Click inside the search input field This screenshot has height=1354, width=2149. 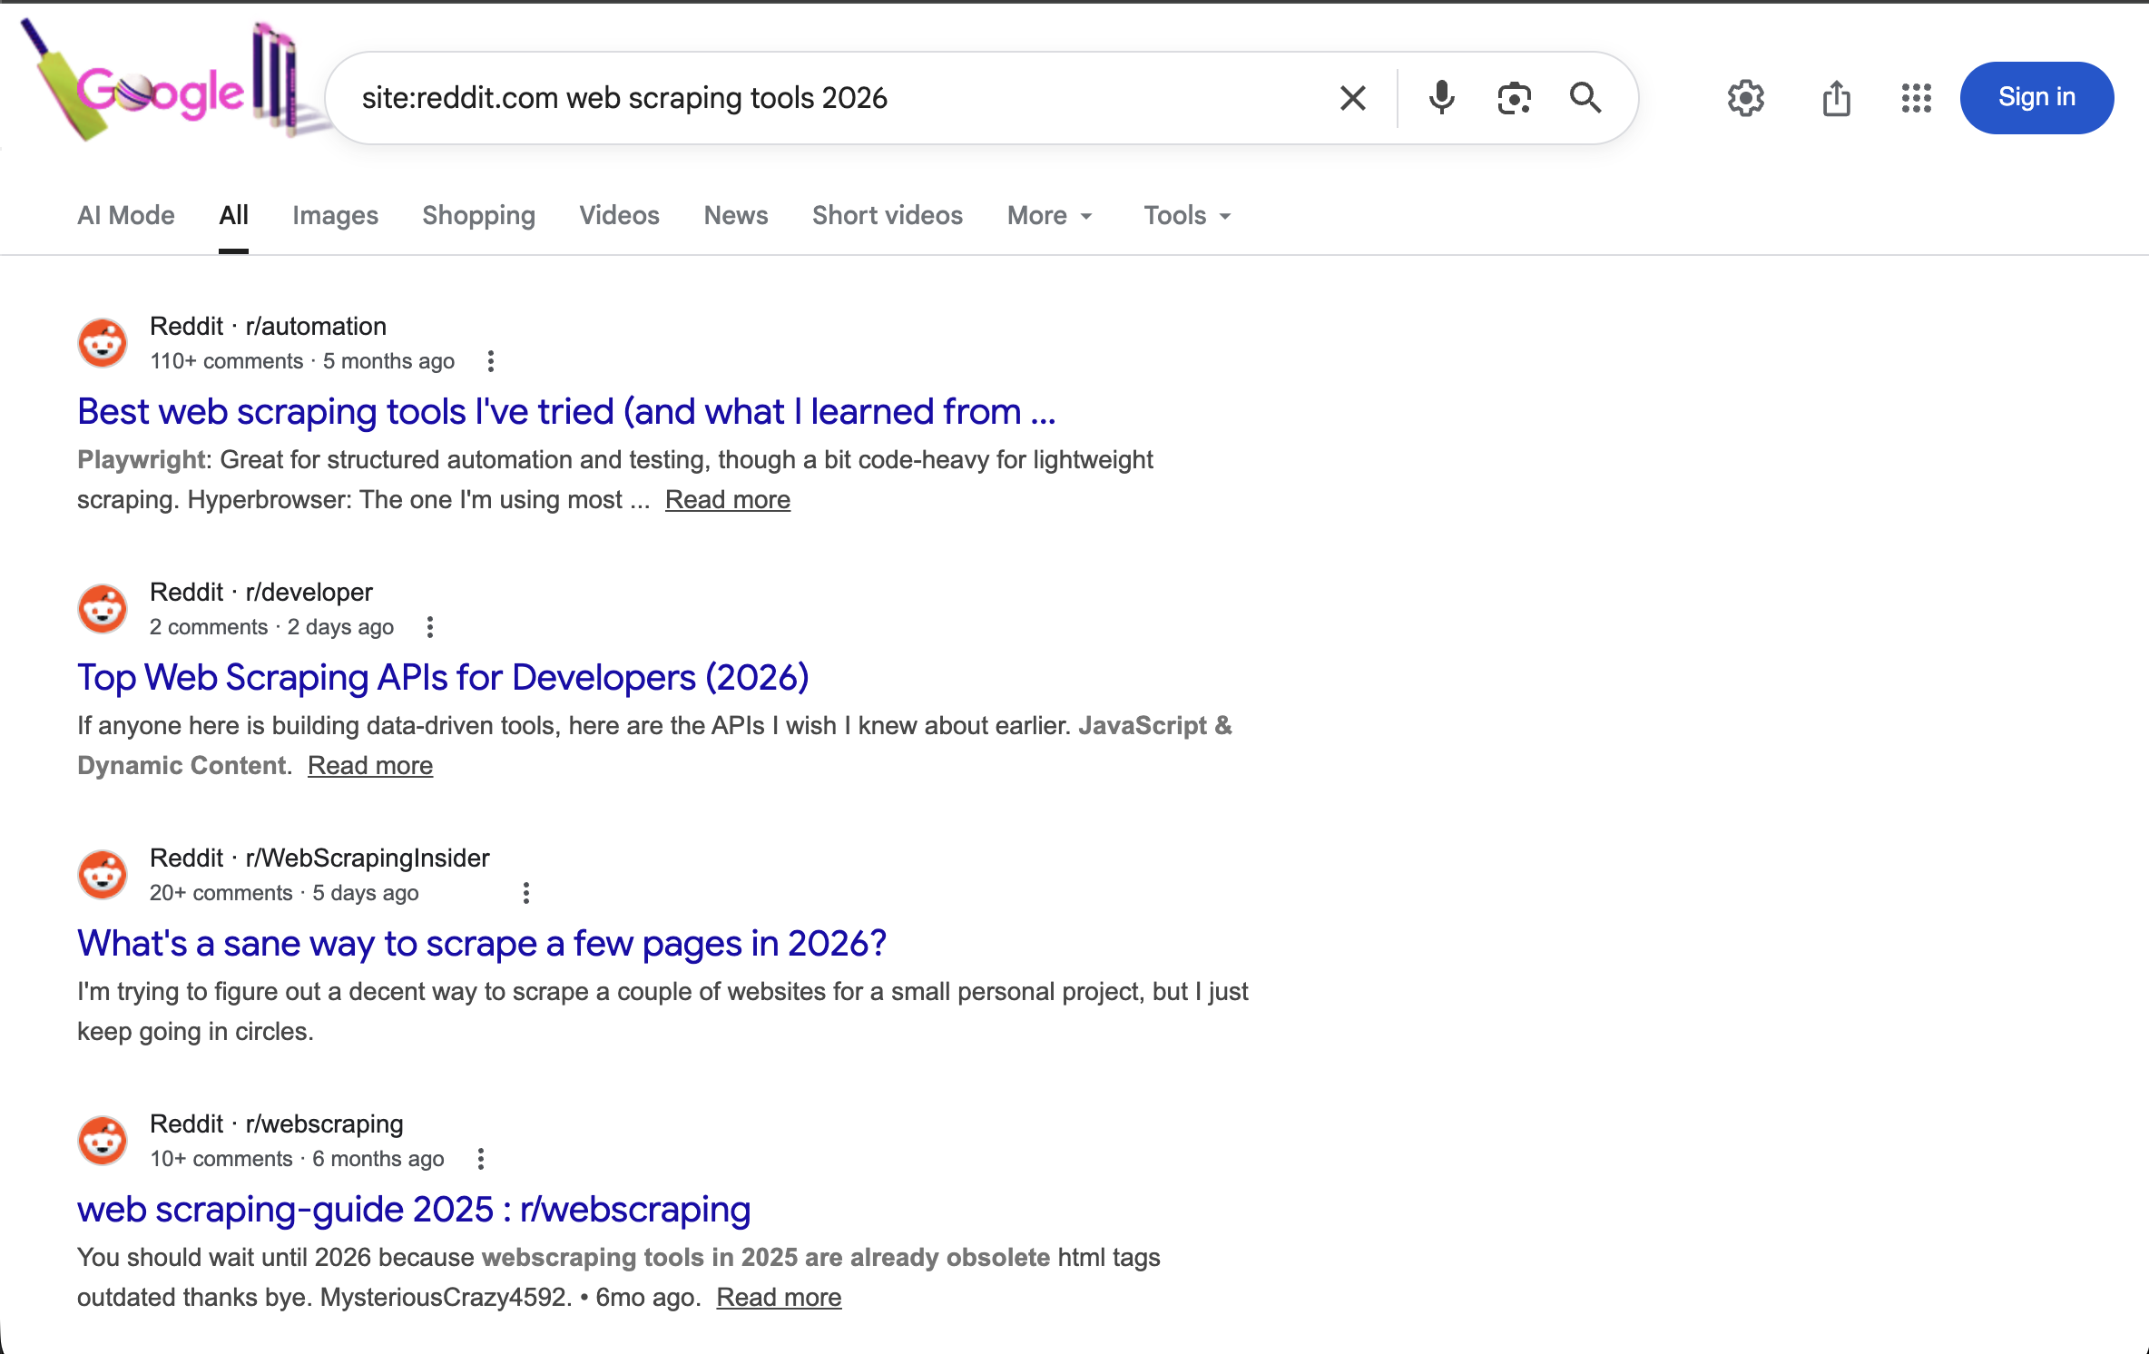(817, 97)
